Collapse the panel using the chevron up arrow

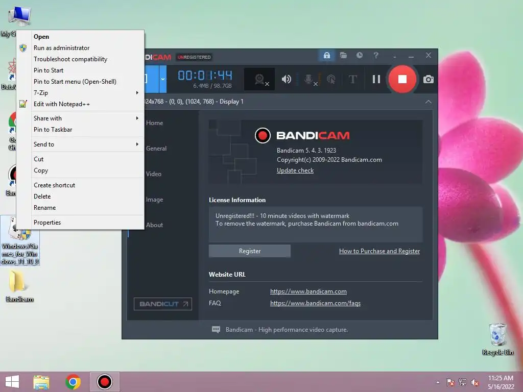tap(429, 102)
